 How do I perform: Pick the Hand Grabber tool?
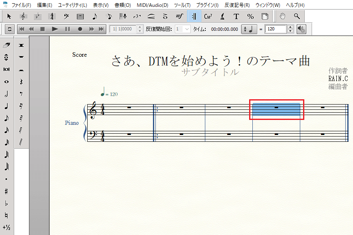click(x=283, y=17)
